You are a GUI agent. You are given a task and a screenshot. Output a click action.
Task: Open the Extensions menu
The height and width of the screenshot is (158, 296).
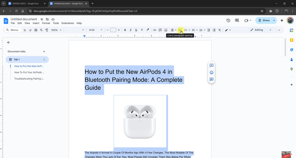tap(68, 23)
